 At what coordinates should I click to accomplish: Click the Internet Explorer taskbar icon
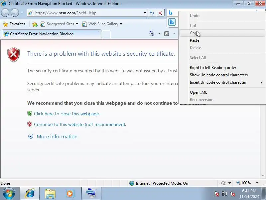point(30,194)
